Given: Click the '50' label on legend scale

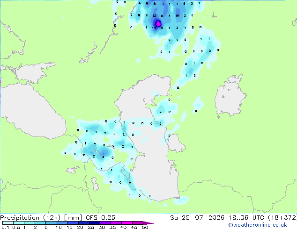Looking at the screenshot, I should click(x=145, y=227).
